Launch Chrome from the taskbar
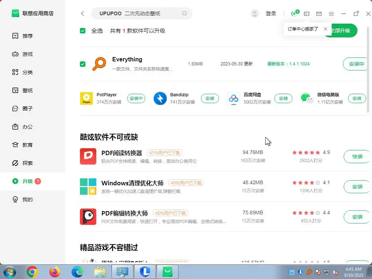 pyautogui.click(x=32, y=272)
